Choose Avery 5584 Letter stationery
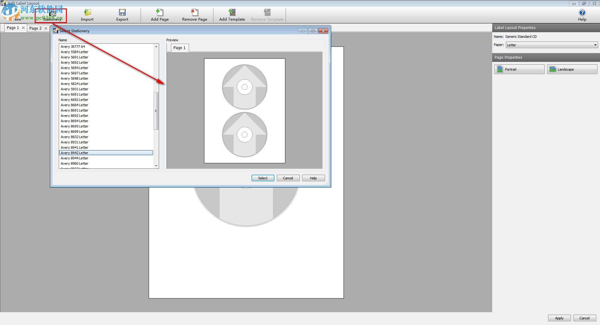600x325 pixels. point(74,52)
